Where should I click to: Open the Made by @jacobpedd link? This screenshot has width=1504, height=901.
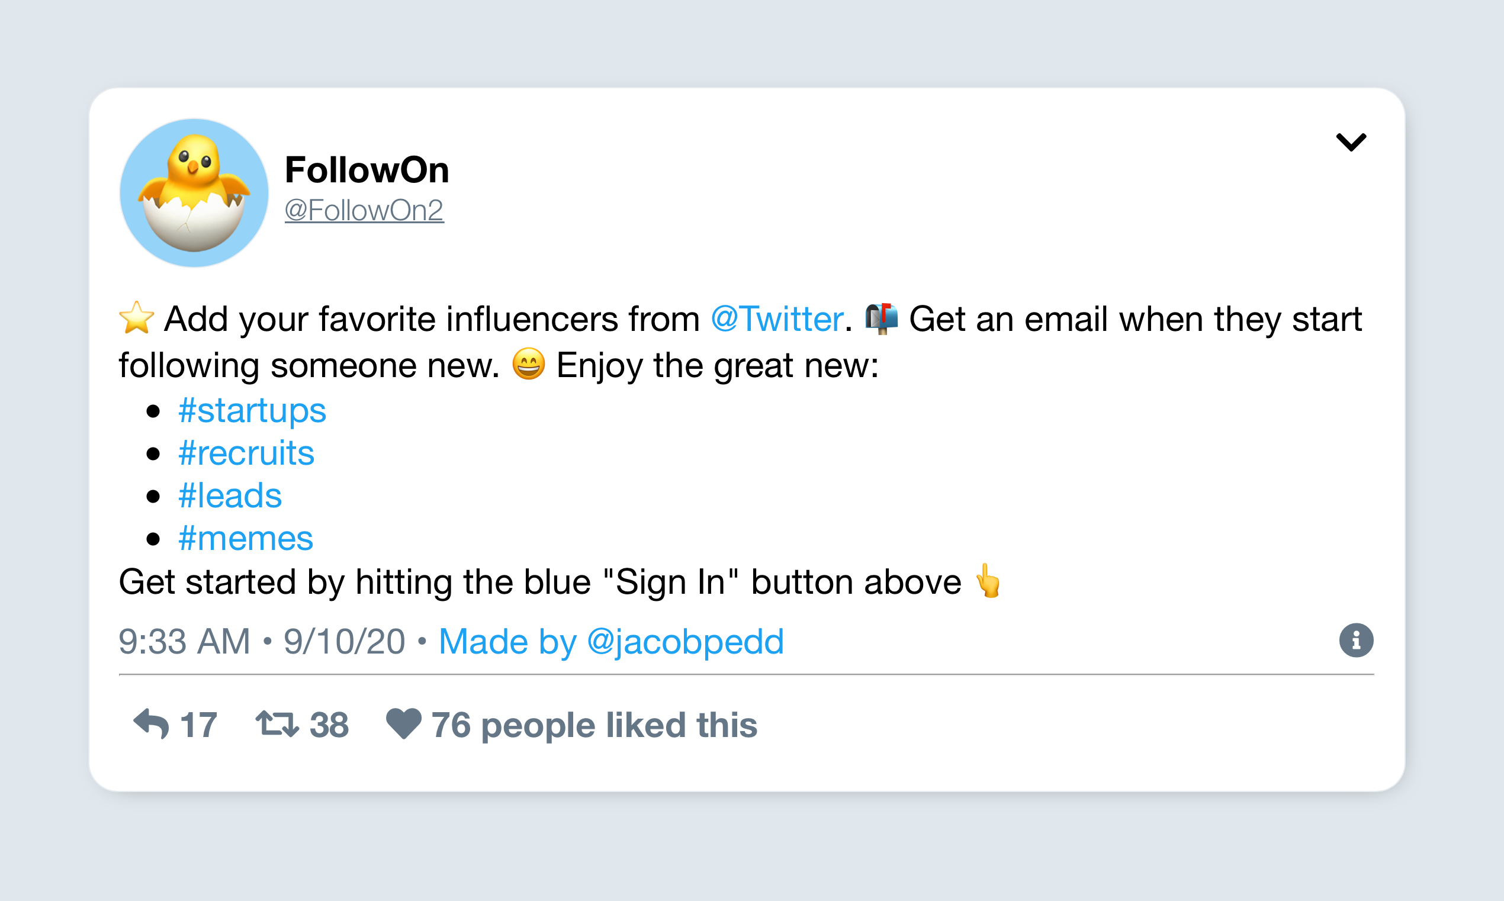(x=611, y=641)
